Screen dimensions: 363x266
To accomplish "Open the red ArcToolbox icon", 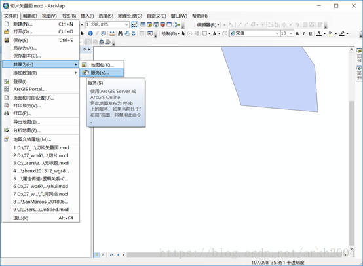I will [x=162, y=24].
